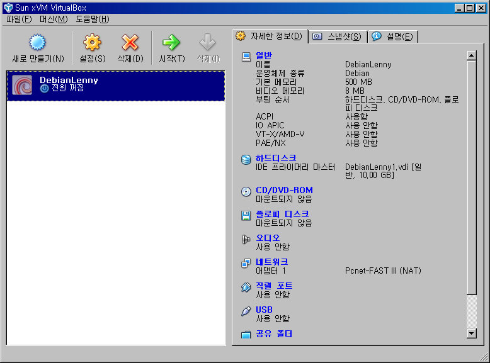
Task: Click the power-off status icon under DebianLenny
Action: coord(44,89)
